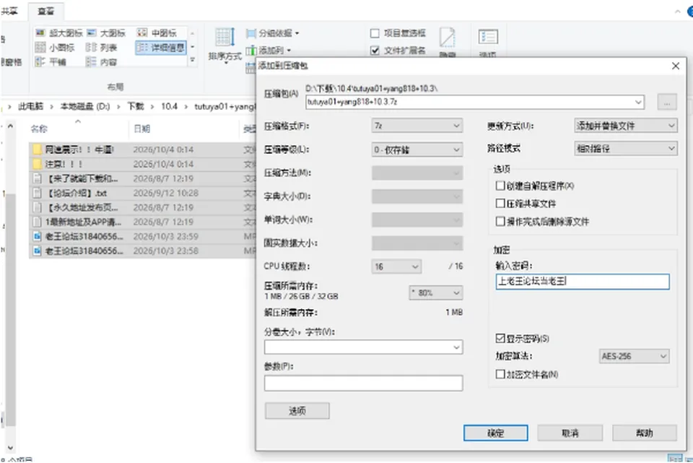Open 压缩格式 dropdown showing 7z
This screenshot has width=693, height=463.
[x=417, y=126]
